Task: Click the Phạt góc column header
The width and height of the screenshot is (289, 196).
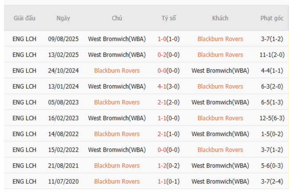Action: 272,18
